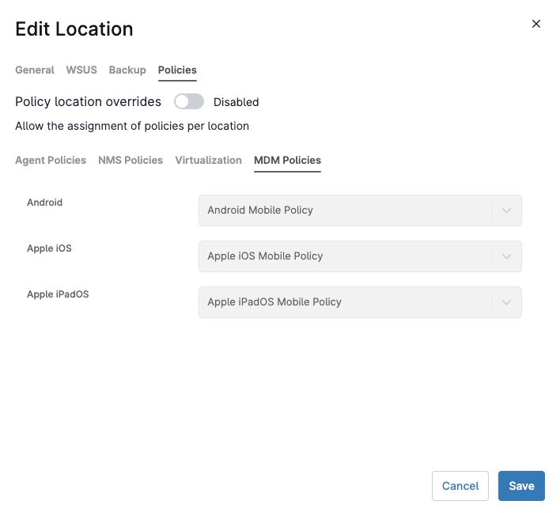Image resolution: width=560 pixels, height=516 pixels.
Task: Select the Policies tab
Action: [x=177, y=70]
